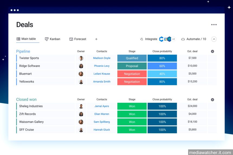Add a column to Pipeline group
This screenshot has height=155, width=233.
(x=212, y=51)
